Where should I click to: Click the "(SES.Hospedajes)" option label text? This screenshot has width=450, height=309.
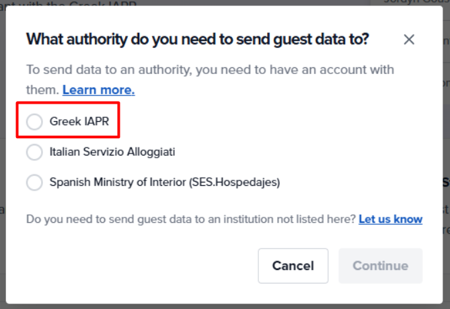point(235,182)
